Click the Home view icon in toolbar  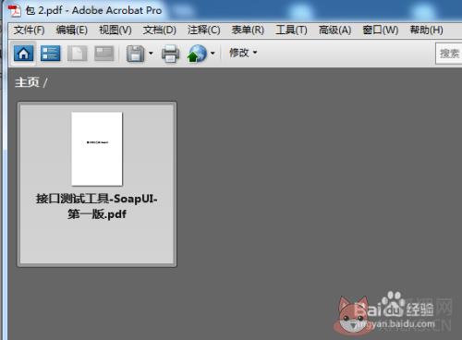point(24,54)
